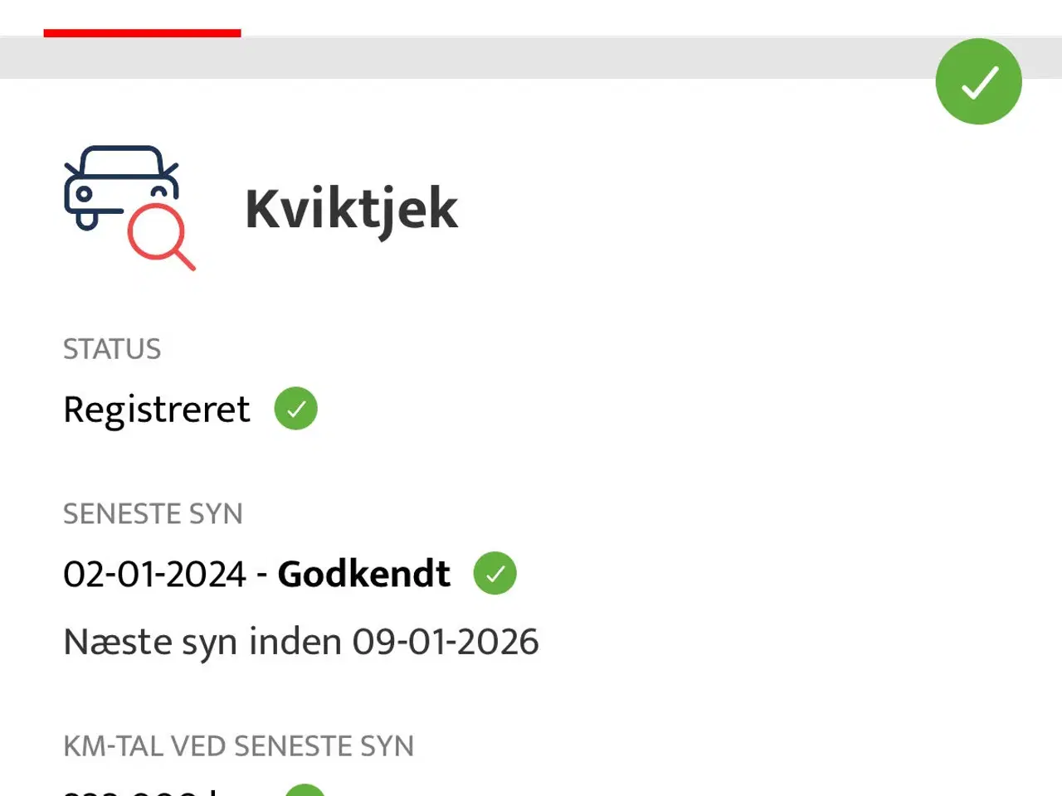Click the car outline in the Kviktjek icon
This screenshot has width=1062, height=796.
tap(121, 187)
